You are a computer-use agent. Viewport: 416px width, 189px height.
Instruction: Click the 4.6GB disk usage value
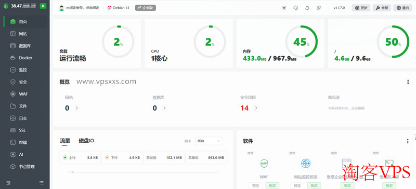(x=342, y=58)
